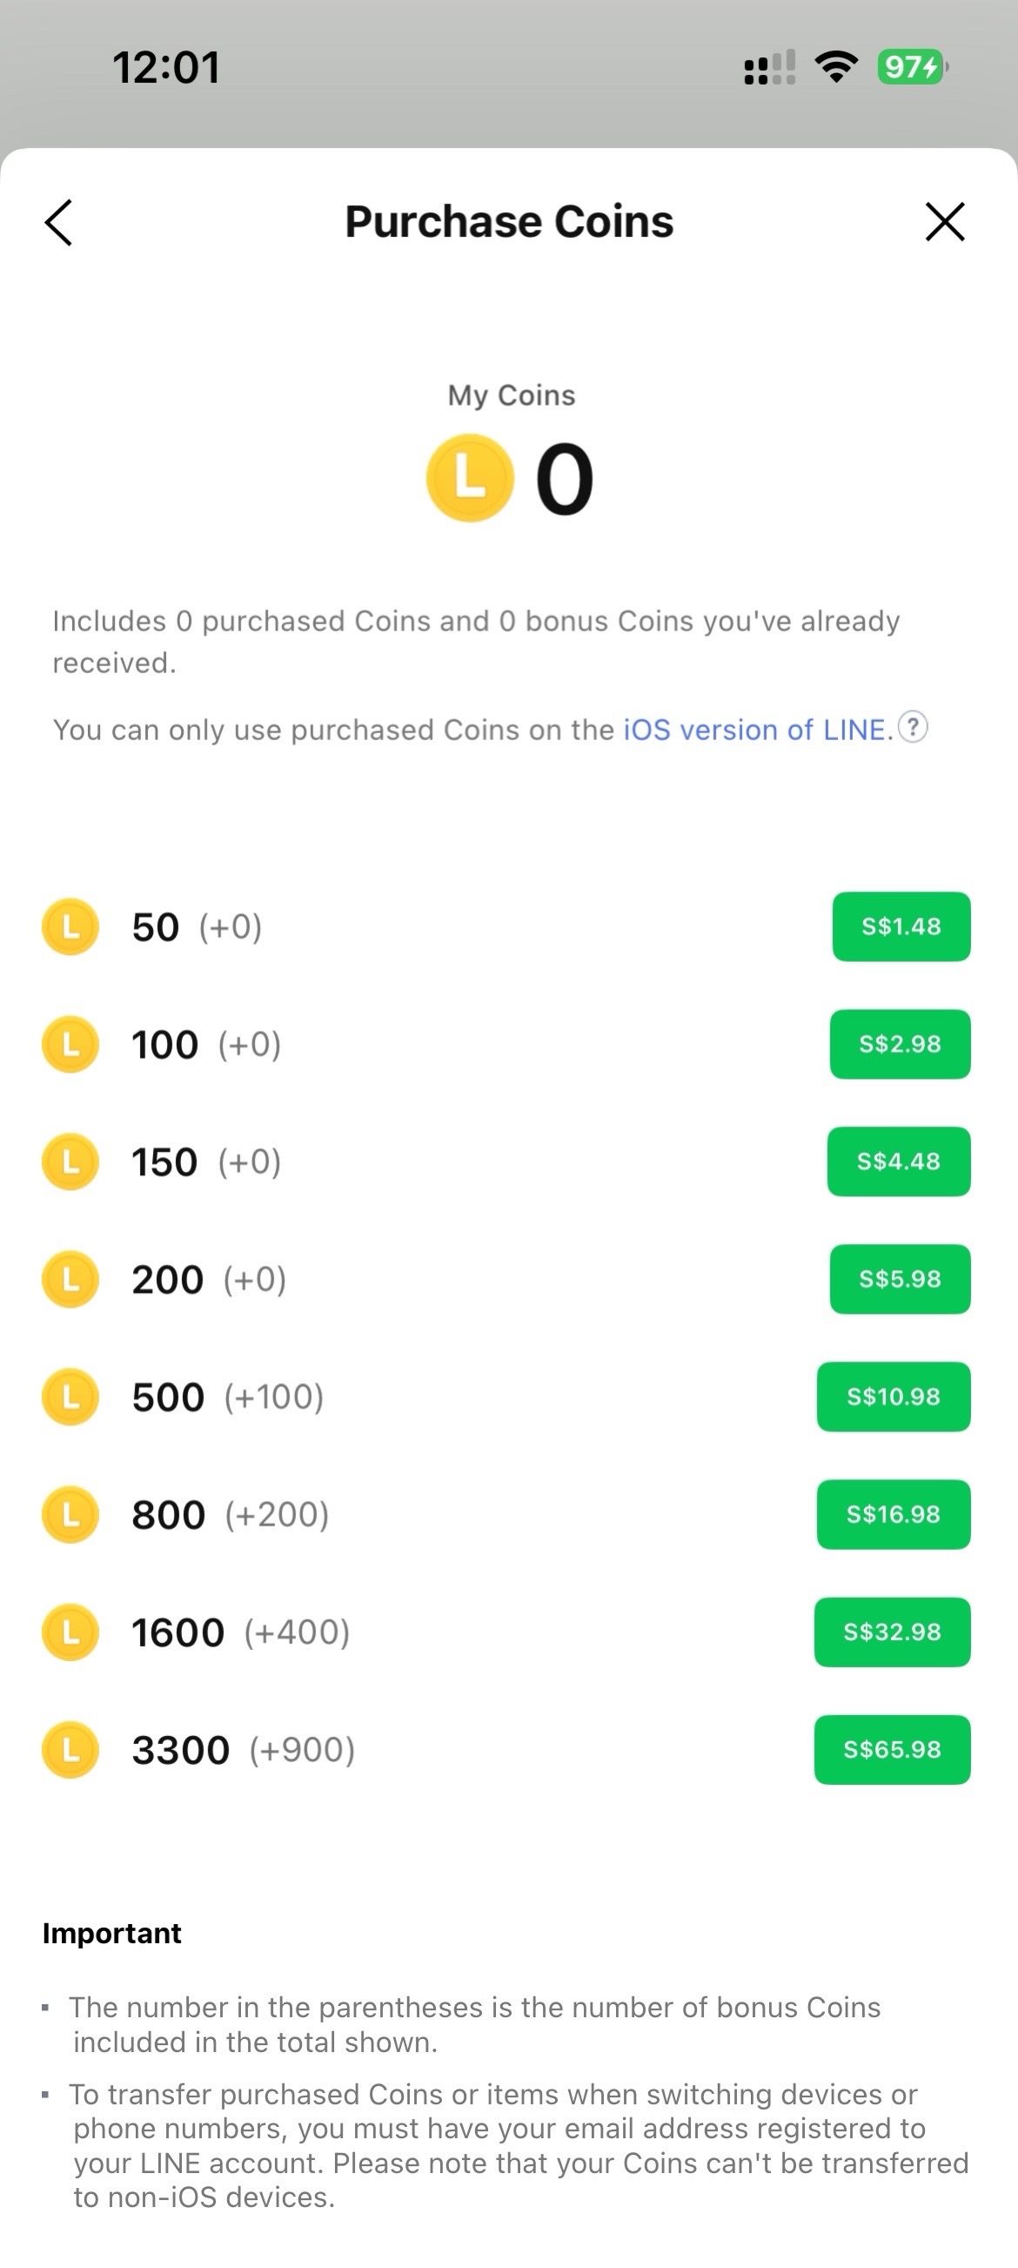Purchase 800 coins for S$16.98
This screenshot has height=2268, width=1018.
click(x=893, y=1514)
